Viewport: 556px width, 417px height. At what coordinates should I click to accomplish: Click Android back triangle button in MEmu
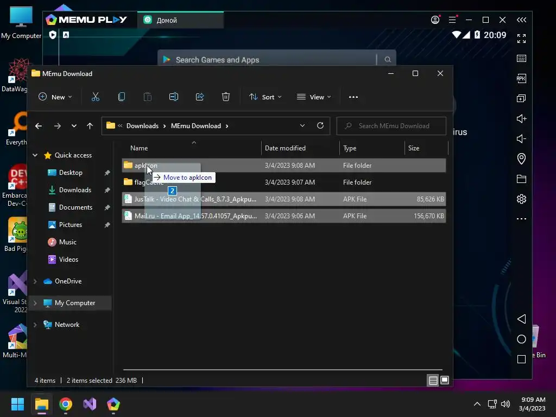(x=521, y=319)
